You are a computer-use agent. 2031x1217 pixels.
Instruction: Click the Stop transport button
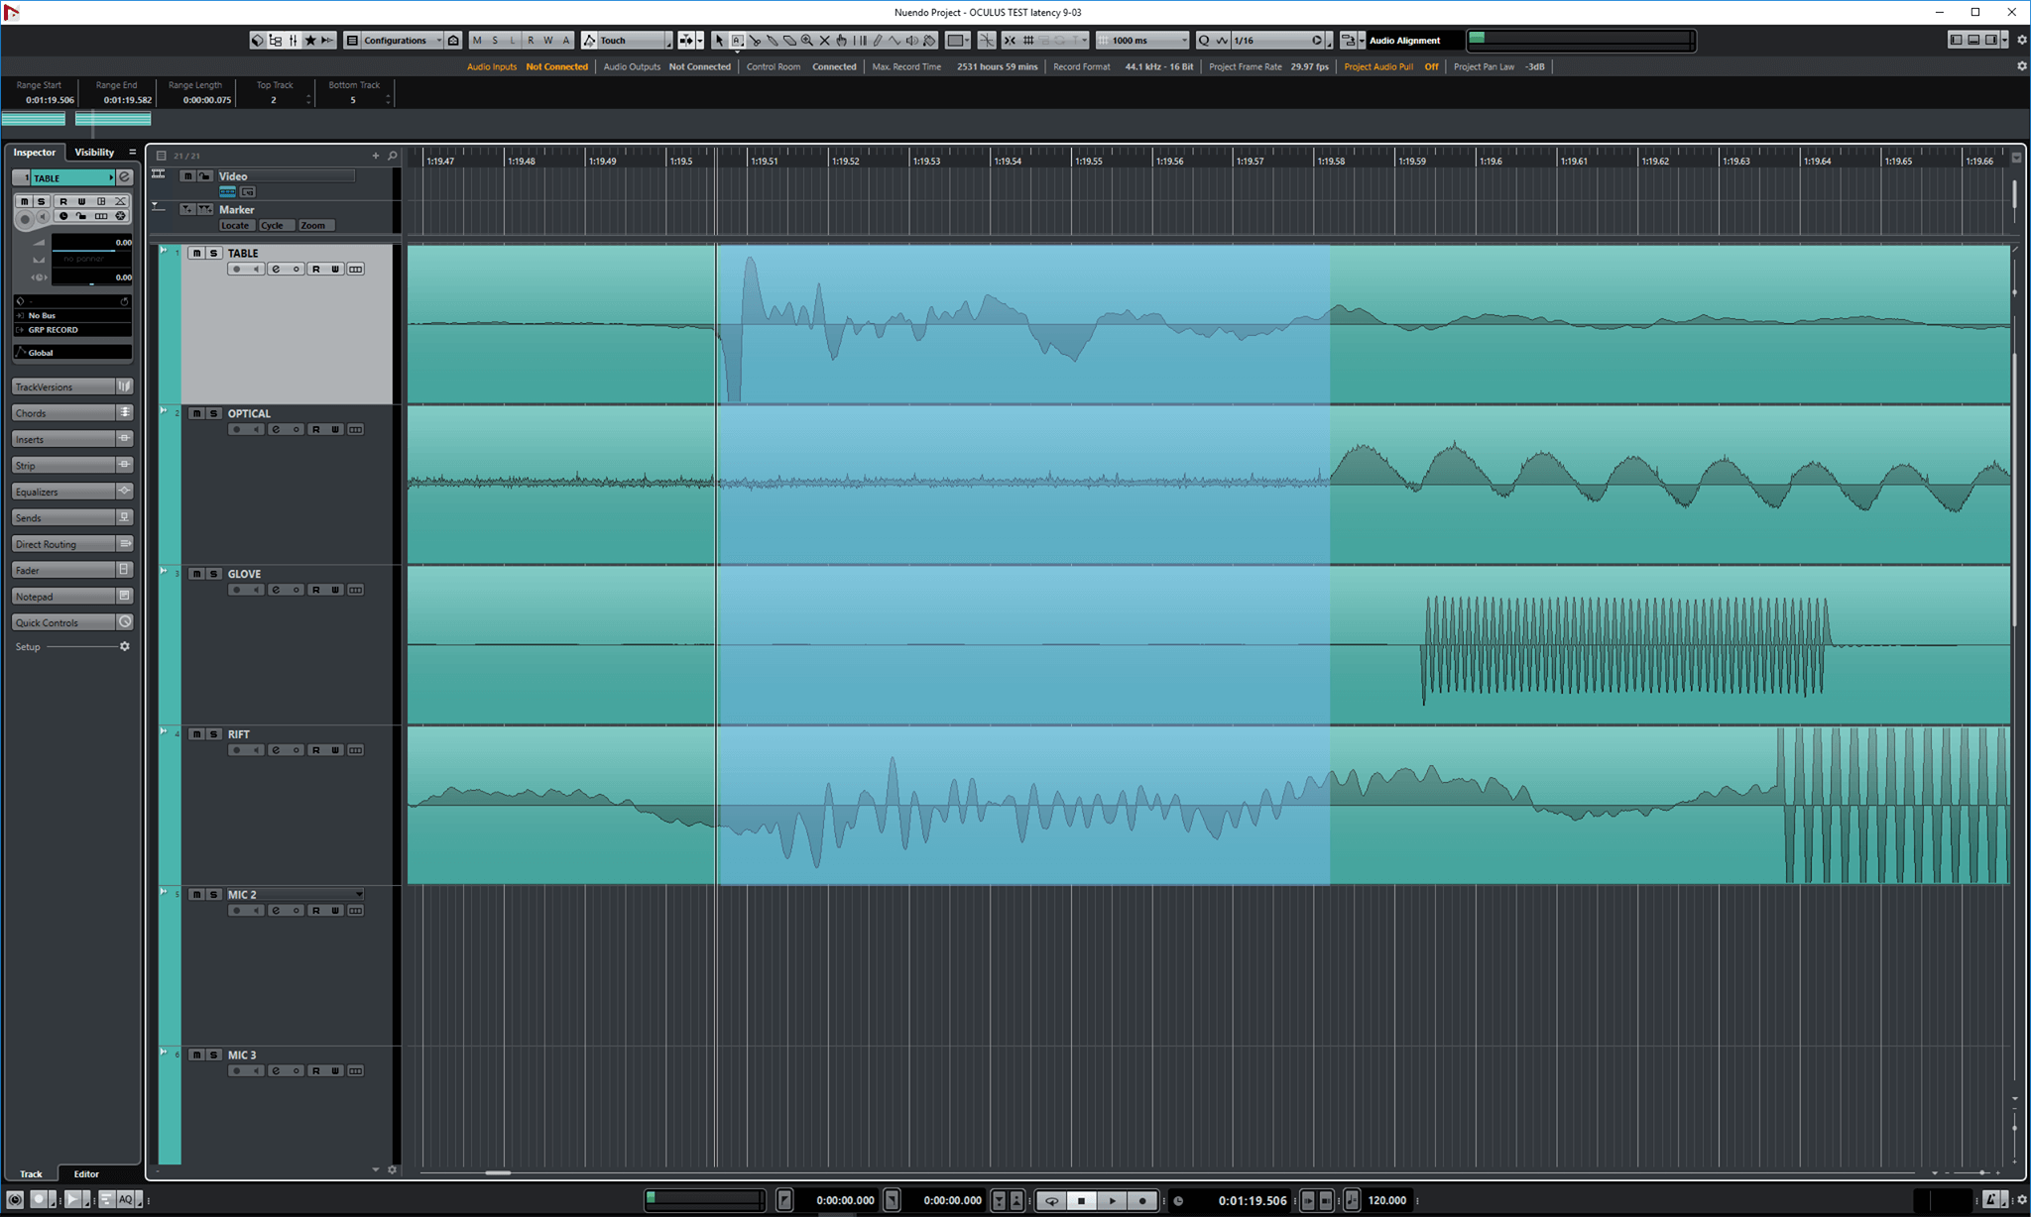pos(1082,1200)
